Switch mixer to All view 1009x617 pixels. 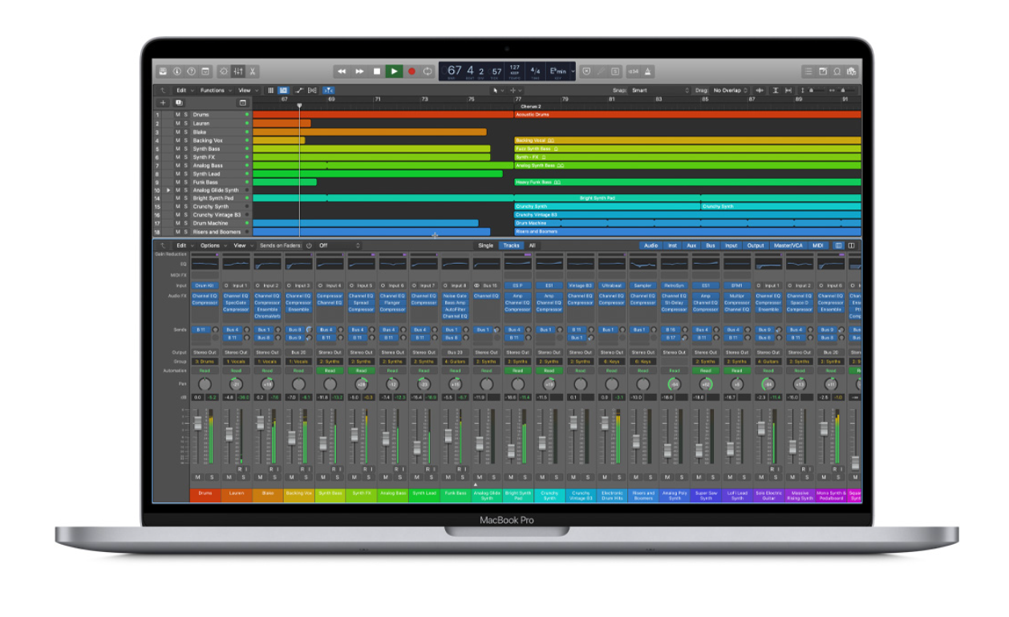[x=532, y=246]
